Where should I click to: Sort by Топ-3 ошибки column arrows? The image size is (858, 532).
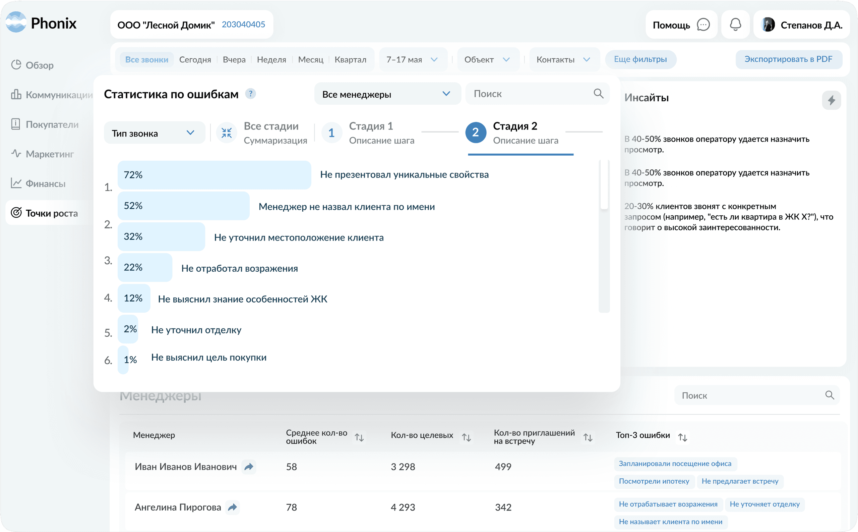tap(682, 437)
